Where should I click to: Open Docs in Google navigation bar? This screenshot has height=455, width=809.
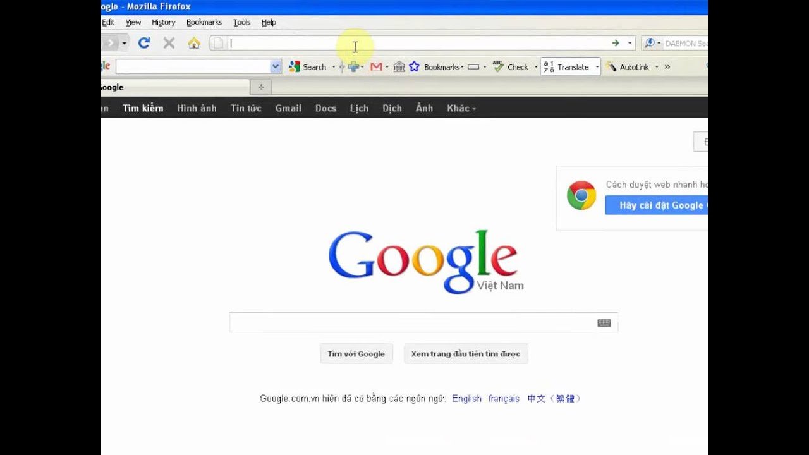pyautogui.click(x=325, y=108)
